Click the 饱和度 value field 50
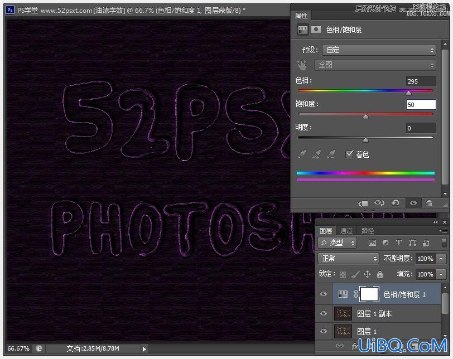 tap(421, 104)
